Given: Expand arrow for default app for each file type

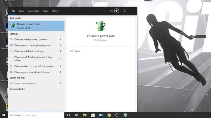Looking at the screenshot, I should [60, 59].
